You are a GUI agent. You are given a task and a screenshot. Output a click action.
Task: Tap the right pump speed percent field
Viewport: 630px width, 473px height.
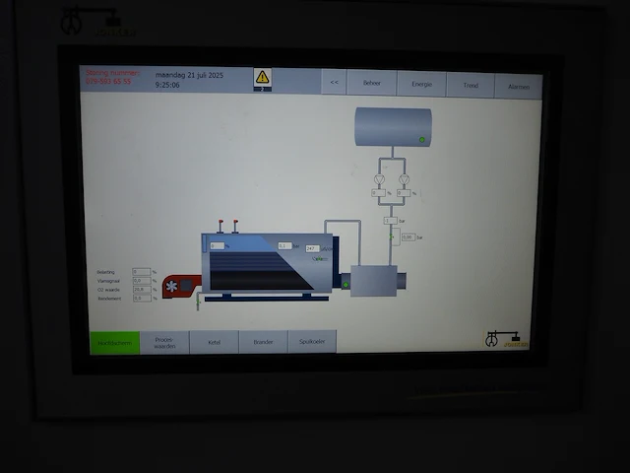click(404, 193)
